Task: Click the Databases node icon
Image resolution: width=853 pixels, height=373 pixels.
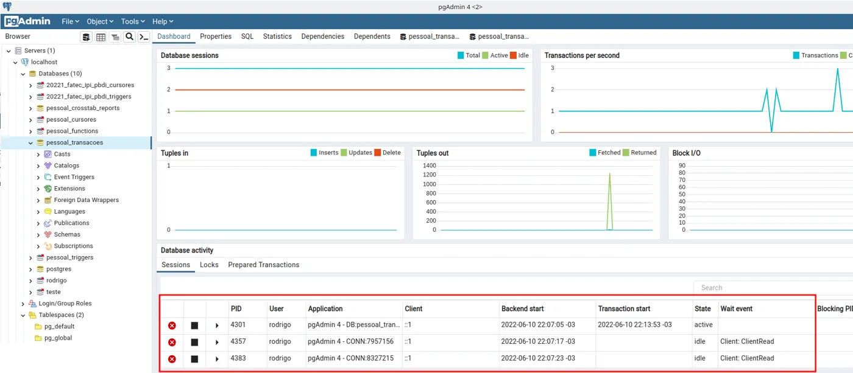Action: (32, 74)
